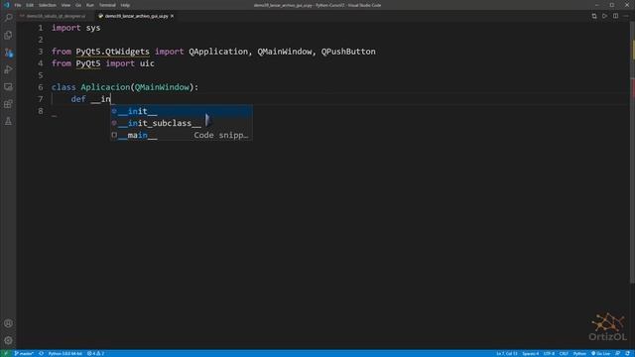Open the Selection menu
This screenshot has width=635, height=357.
[x=48, y=5]
